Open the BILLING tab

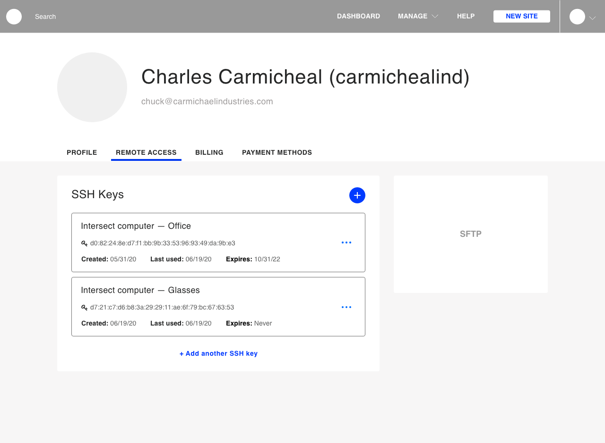pos(209,152)
